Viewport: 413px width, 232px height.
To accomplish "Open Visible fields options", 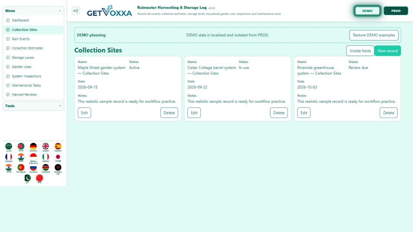I will click(x=360, y=51).
